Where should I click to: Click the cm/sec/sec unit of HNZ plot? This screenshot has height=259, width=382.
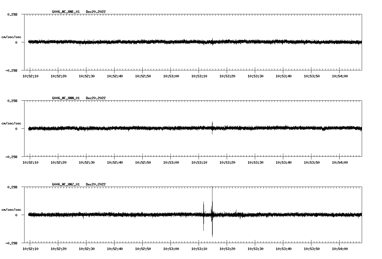pyautogui.click(x=12, y=210)
